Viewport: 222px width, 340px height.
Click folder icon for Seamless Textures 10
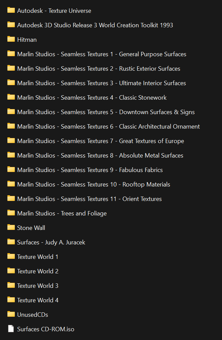point(11,184)
